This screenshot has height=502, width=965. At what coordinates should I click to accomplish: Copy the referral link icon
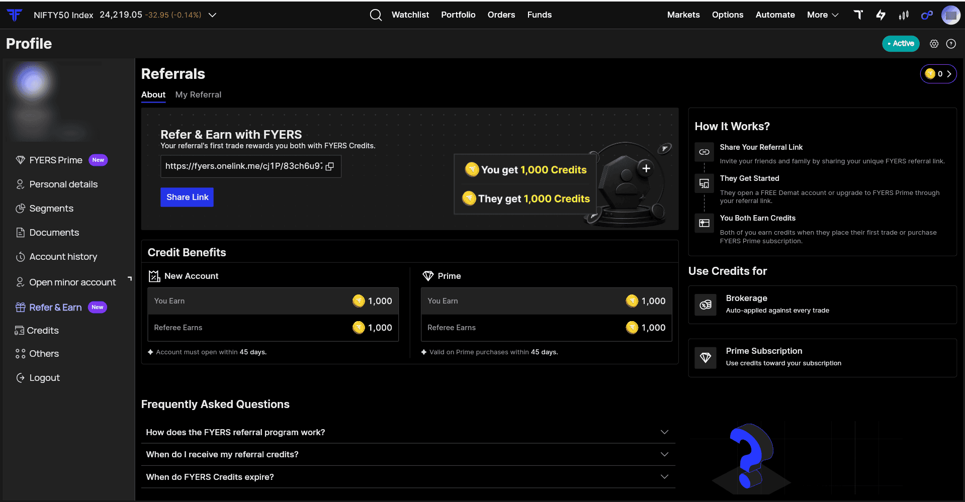tap(330, 166)
